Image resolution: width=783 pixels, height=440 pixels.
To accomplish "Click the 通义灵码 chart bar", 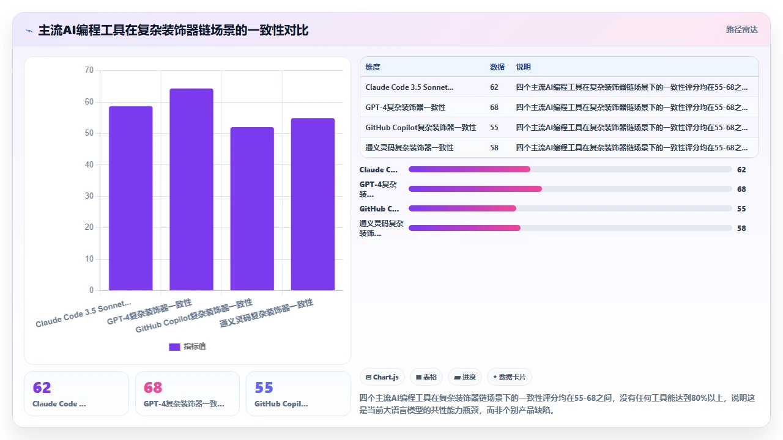I will tap(313, 204).
